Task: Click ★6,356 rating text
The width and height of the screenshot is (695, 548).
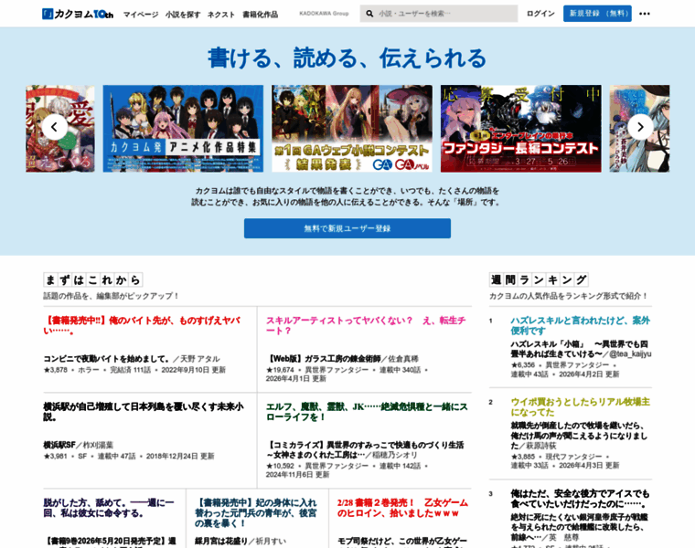Action: 523,365
